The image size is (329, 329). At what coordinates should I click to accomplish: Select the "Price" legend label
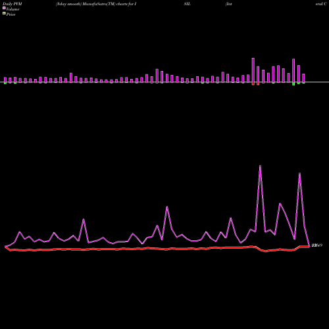[11, 14]
